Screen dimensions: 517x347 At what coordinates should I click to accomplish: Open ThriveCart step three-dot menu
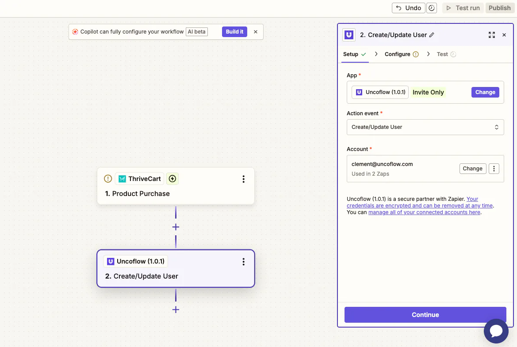243,179
